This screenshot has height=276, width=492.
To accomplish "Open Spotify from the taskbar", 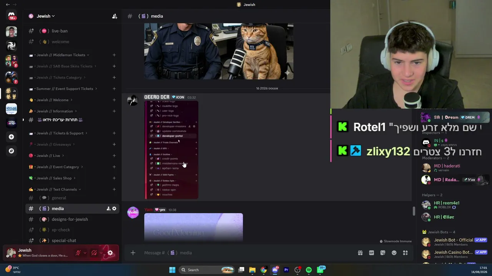I will pos(309,270).
